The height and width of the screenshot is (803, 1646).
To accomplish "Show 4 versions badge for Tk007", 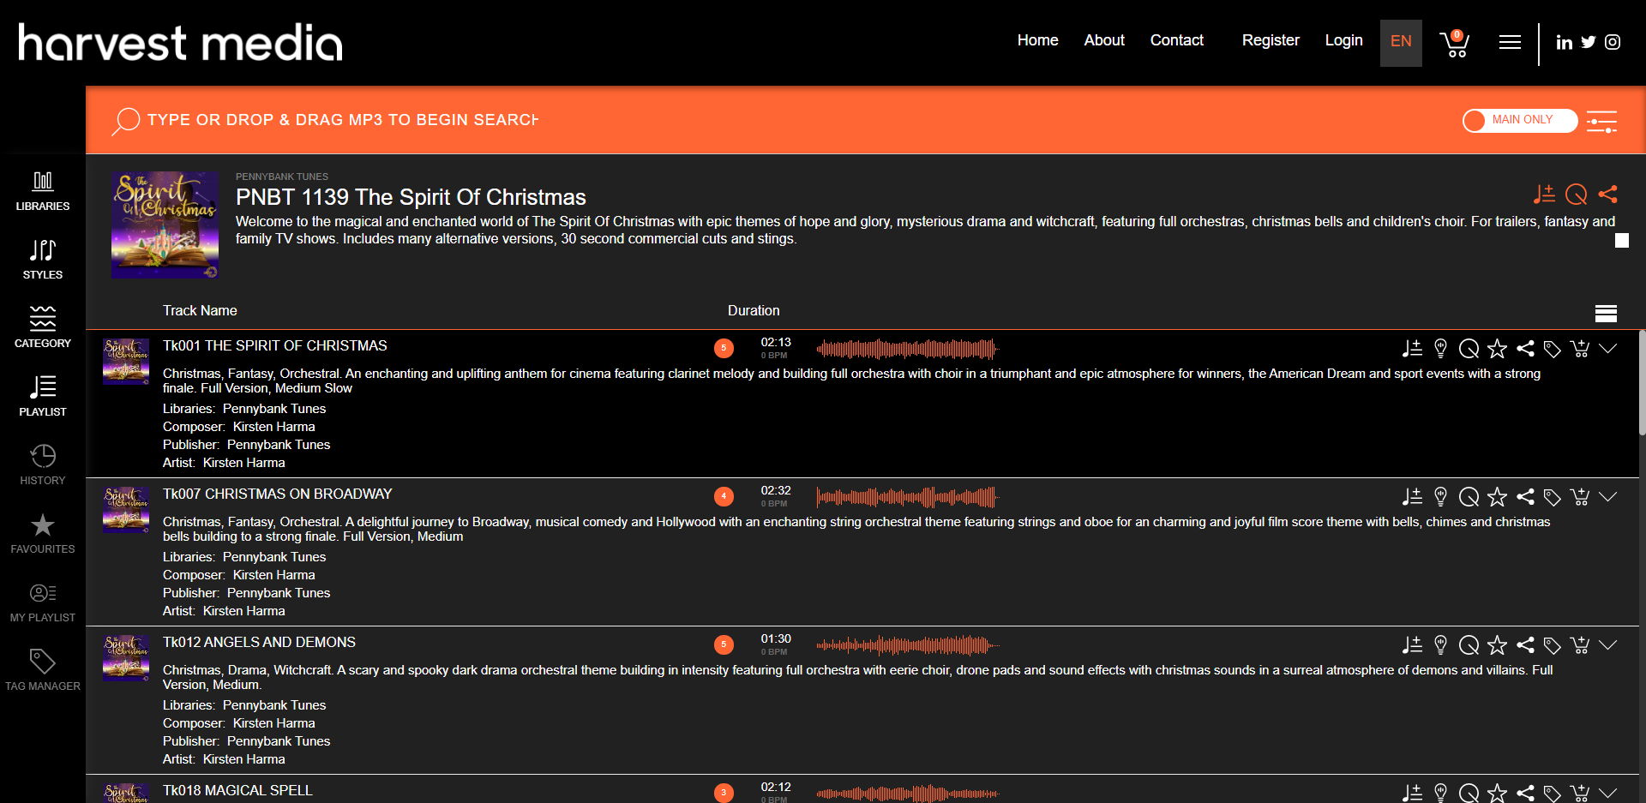I will click(724, 496).
